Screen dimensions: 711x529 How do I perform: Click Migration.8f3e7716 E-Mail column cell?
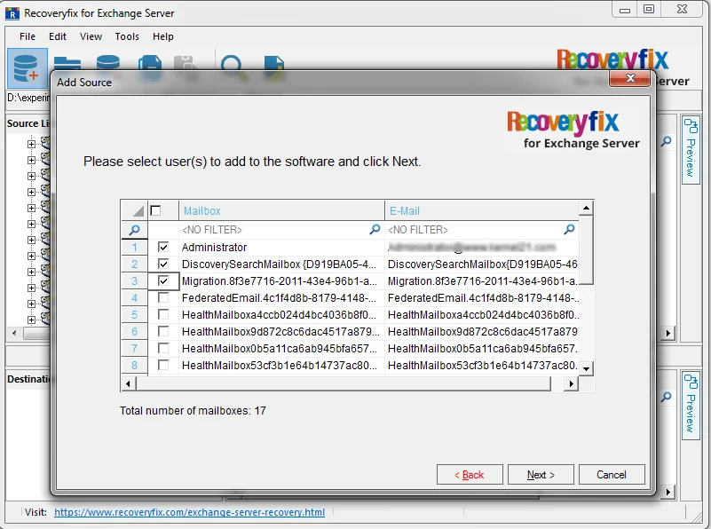click(482, 281)
